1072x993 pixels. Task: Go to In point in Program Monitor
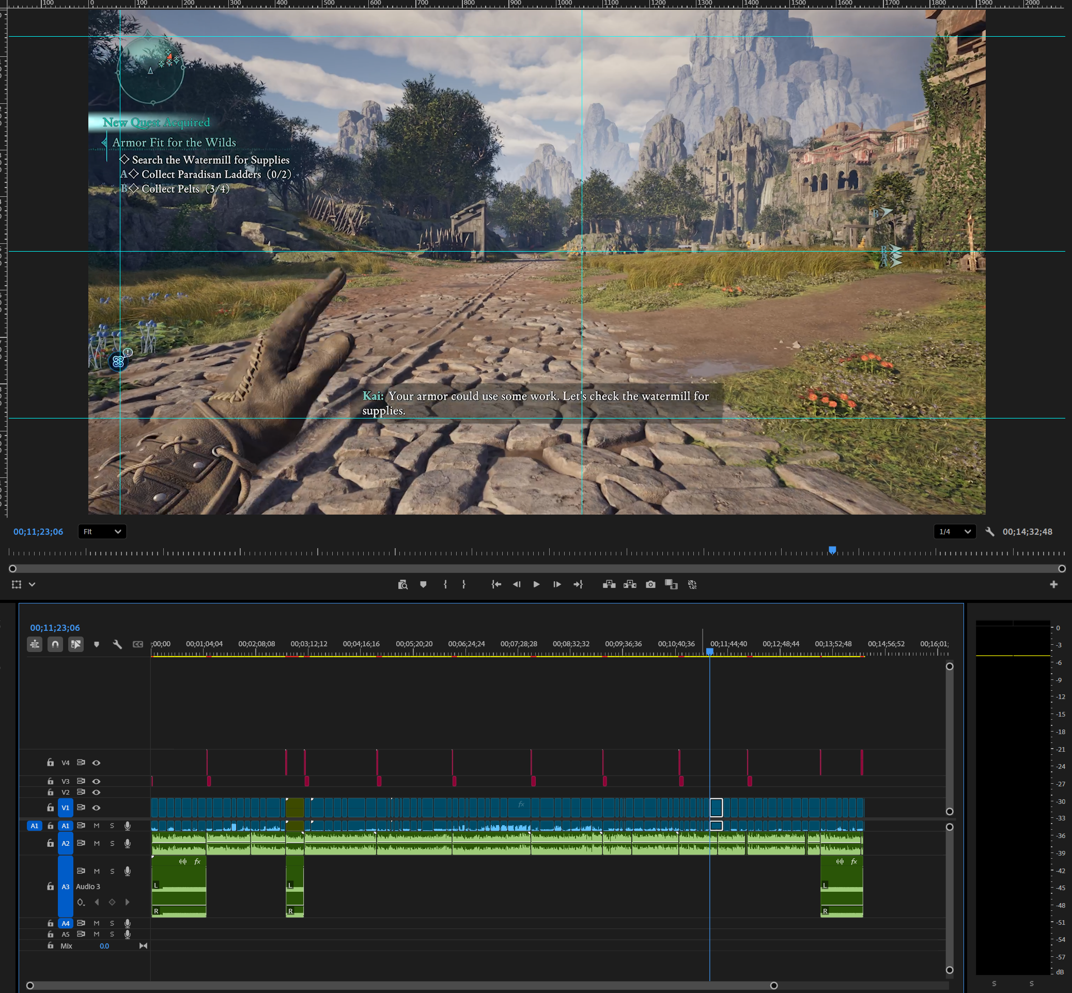click(496, 584)
